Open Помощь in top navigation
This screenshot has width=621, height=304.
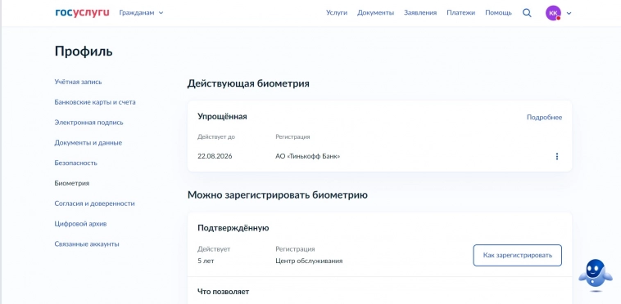click(x=498, y=12)
